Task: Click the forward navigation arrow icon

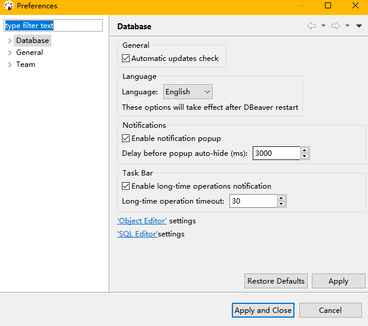Action: tap(336, 26)
